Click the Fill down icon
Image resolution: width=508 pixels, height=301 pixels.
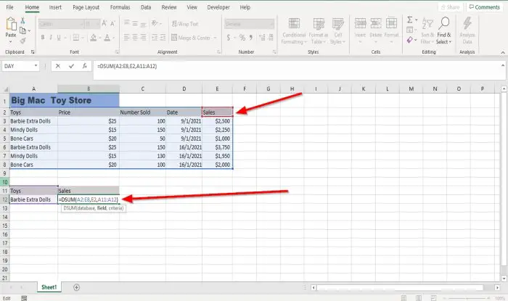click(x=409, y=30)
